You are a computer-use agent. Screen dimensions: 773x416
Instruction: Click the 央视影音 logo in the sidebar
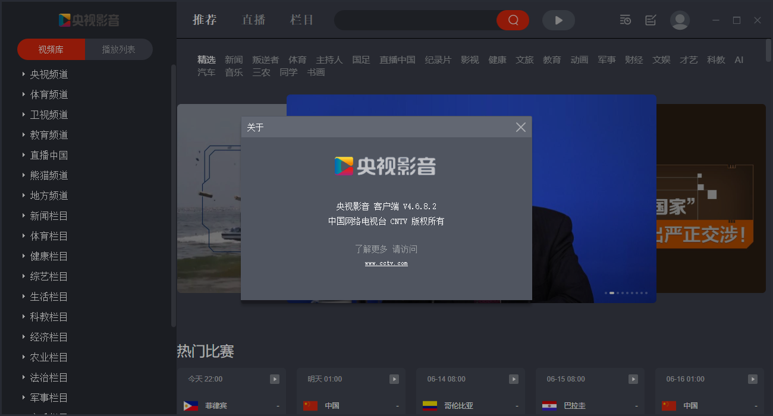89,19
